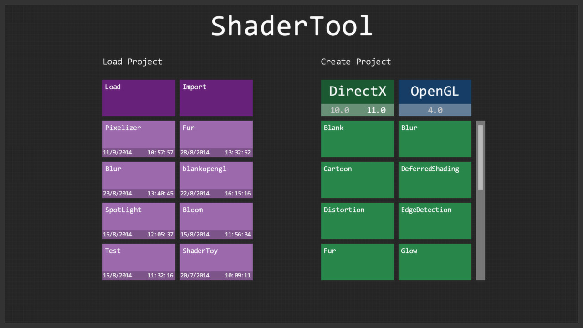Pick the EdgeDetection template
Viewport: 583px width, 328px height.
point(435,220)
